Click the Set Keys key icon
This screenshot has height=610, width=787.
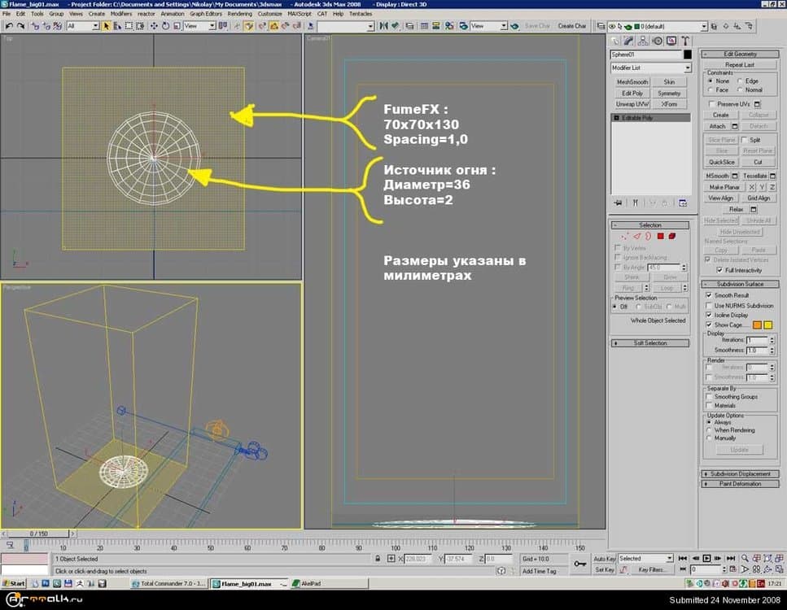(580, 563)
